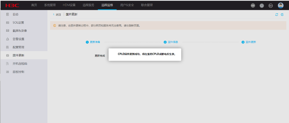The image size is (289, 123).
Task: Open the 用户&安全 menu
Action: [x=127, y=5]
